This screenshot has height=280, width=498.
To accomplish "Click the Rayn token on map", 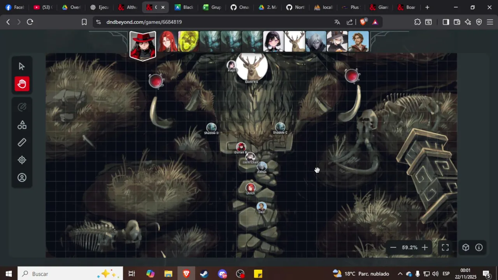I will (231, 65).
